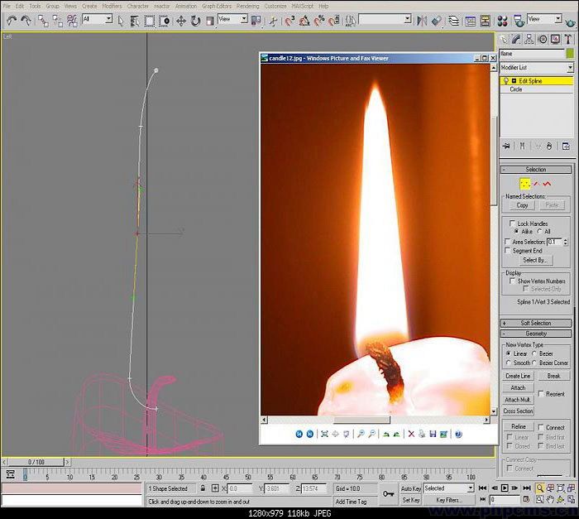This screenshot has height=519, width=579.
Task: Activate the Select and Link tool
Action: click(x=43, y=21)
